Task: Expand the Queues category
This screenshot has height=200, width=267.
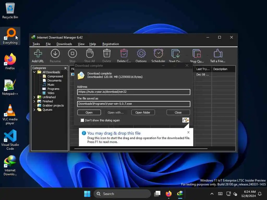Action: point(34,110)
